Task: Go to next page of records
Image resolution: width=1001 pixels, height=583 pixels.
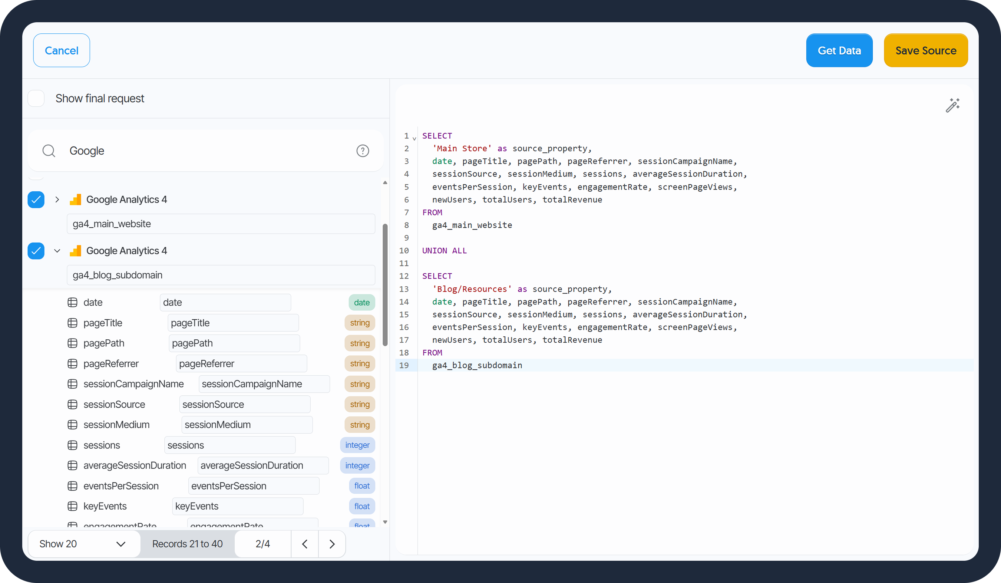Action: coord(332,544)
